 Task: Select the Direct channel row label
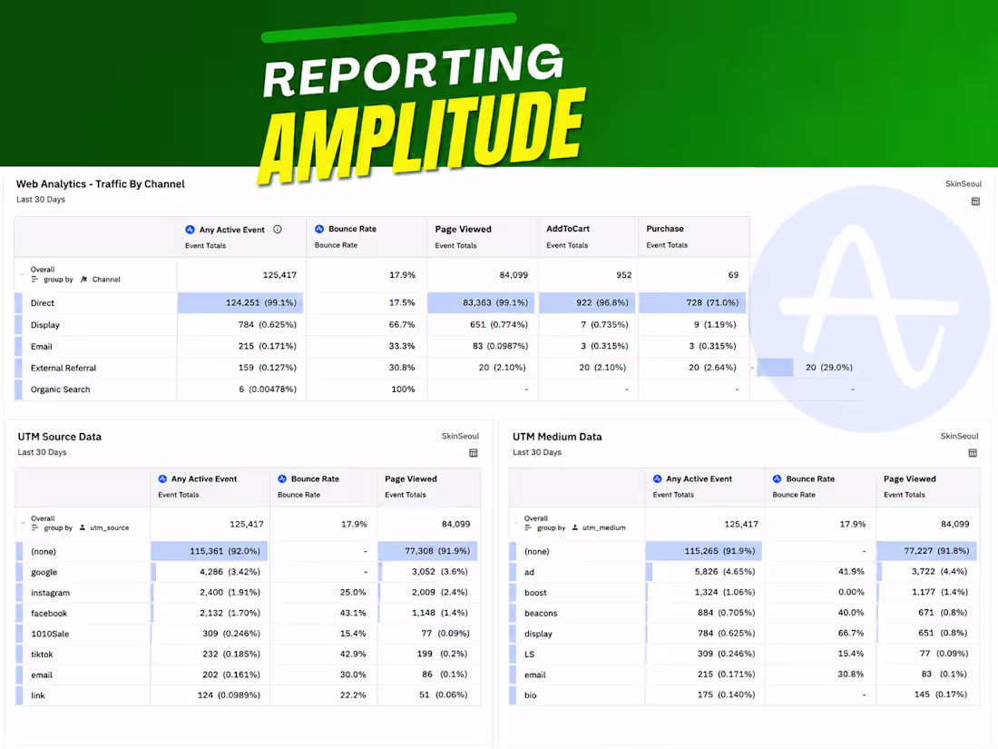tap(42, 303)
